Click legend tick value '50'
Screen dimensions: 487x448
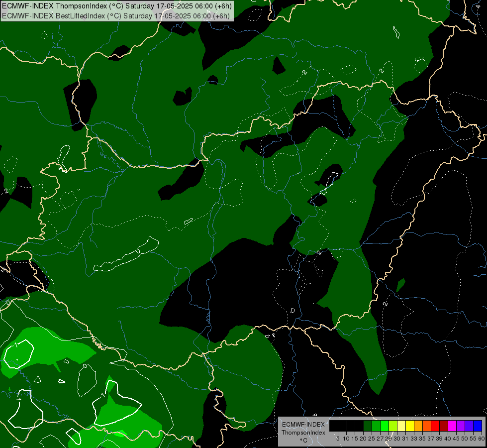point(464,439)
